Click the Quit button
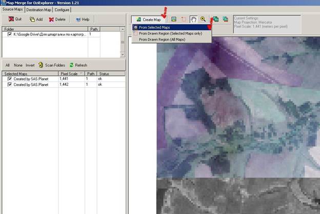The image size is (320, 214). click(15, 19)
